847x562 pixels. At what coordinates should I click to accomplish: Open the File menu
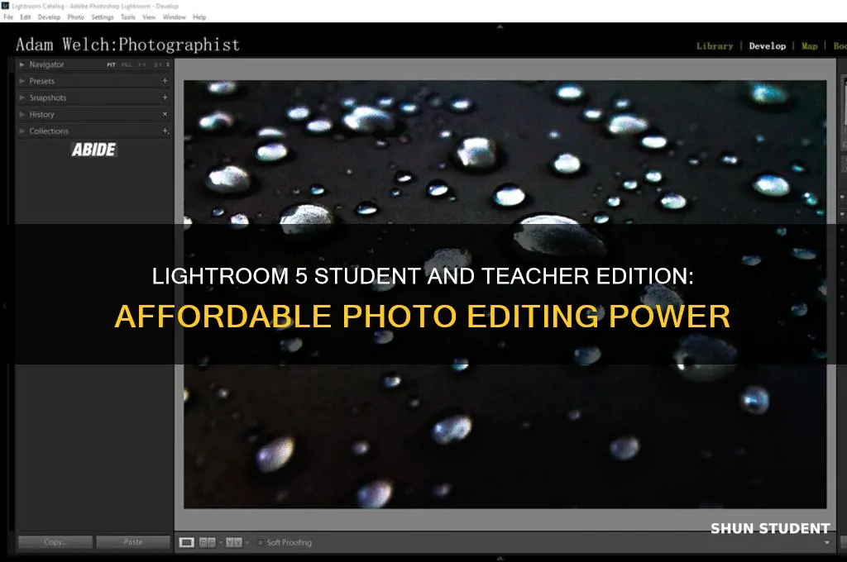pyautogui.click(x=8, y=17)
